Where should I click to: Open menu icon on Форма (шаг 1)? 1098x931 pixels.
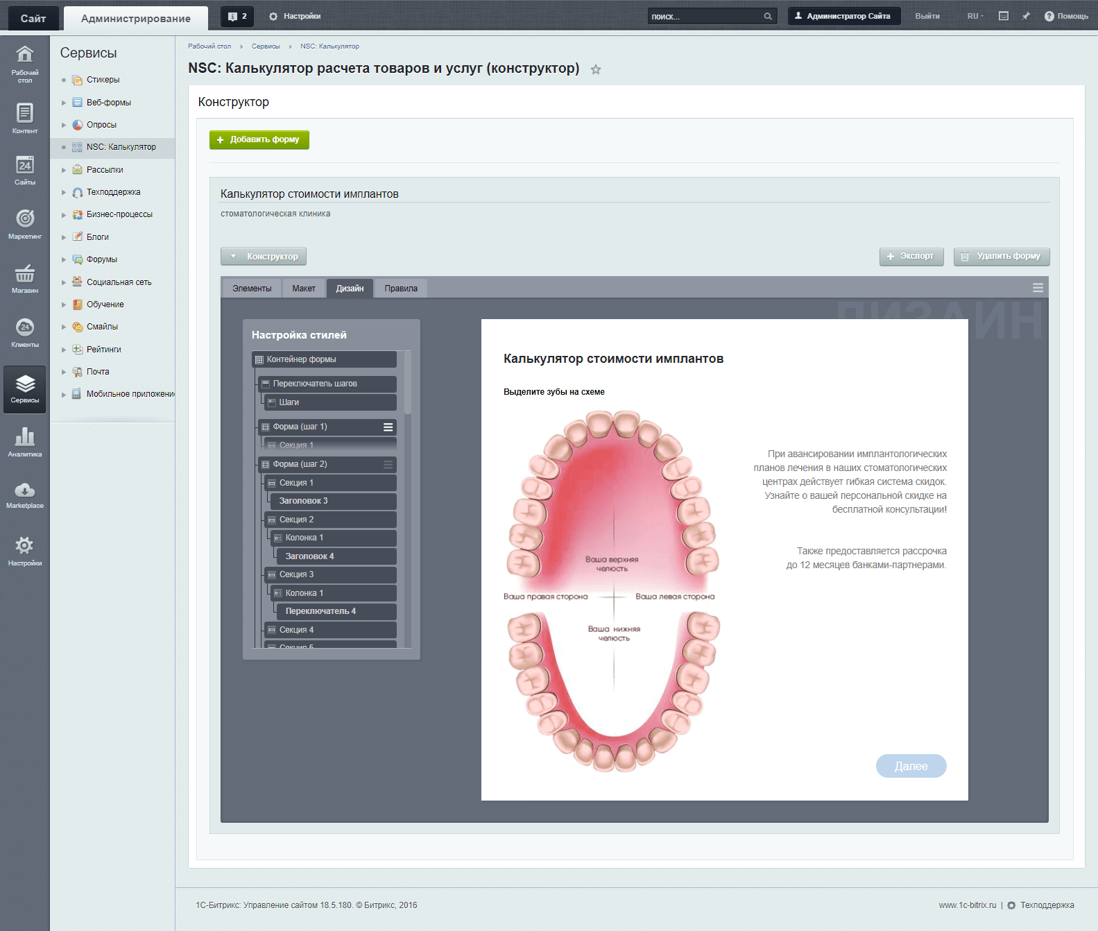click(x=388, y=427)
